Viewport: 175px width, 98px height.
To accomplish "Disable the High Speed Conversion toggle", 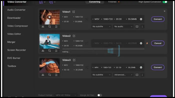I will (165, 2).
